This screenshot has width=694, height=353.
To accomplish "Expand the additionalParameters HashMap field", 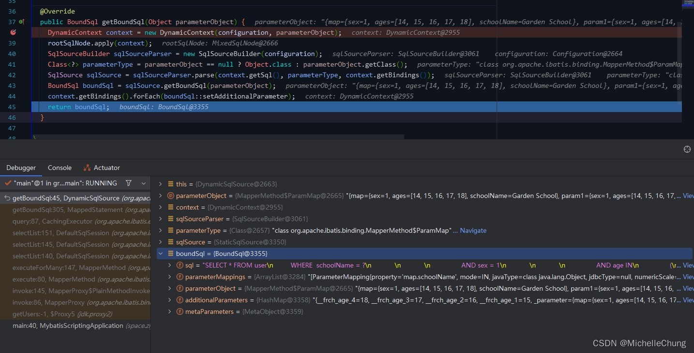I will 169,300.
